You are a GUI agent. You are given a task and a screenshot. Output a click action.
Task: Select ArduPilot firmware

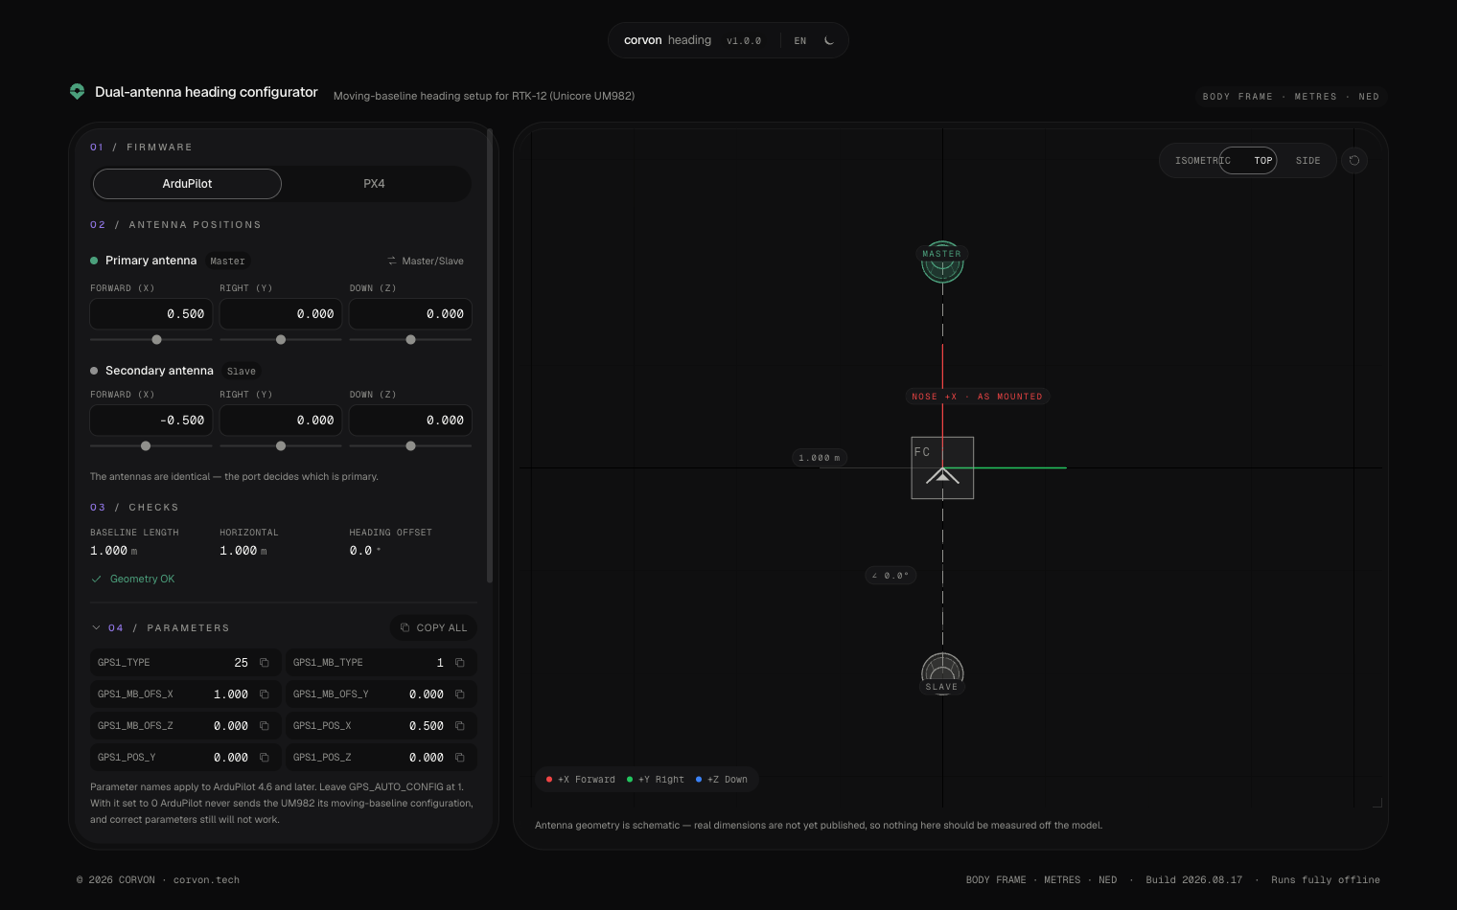point(187,184)
